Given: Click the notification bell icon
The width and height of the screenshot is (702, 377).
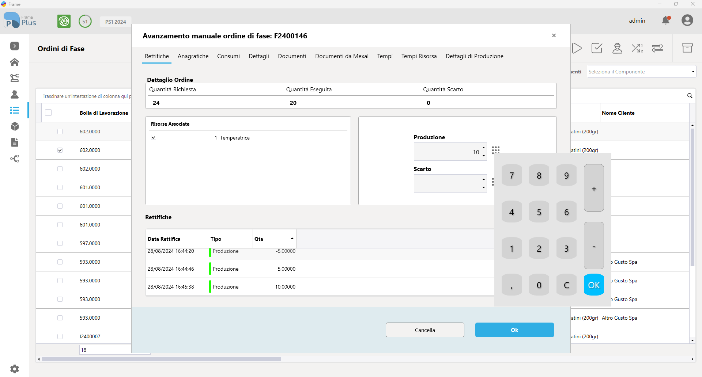Looking at the screenshot, I should (x=666, y=20).
